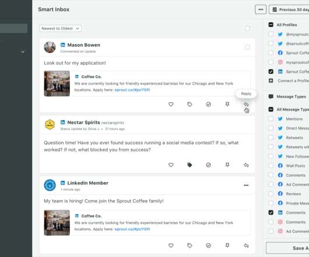This screenshot has height=257, width=309.
Task: Click the Smart Inbox title
Action: click(54, 9)
